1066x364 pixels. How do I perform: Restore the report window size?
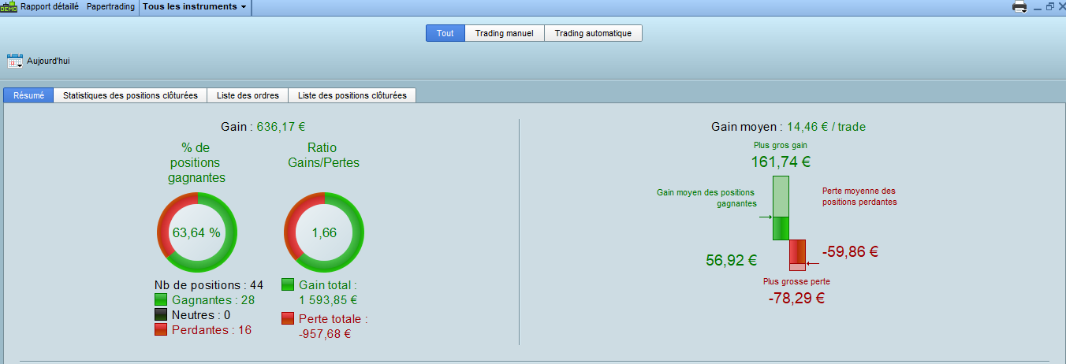click(x=1049, y=6)
